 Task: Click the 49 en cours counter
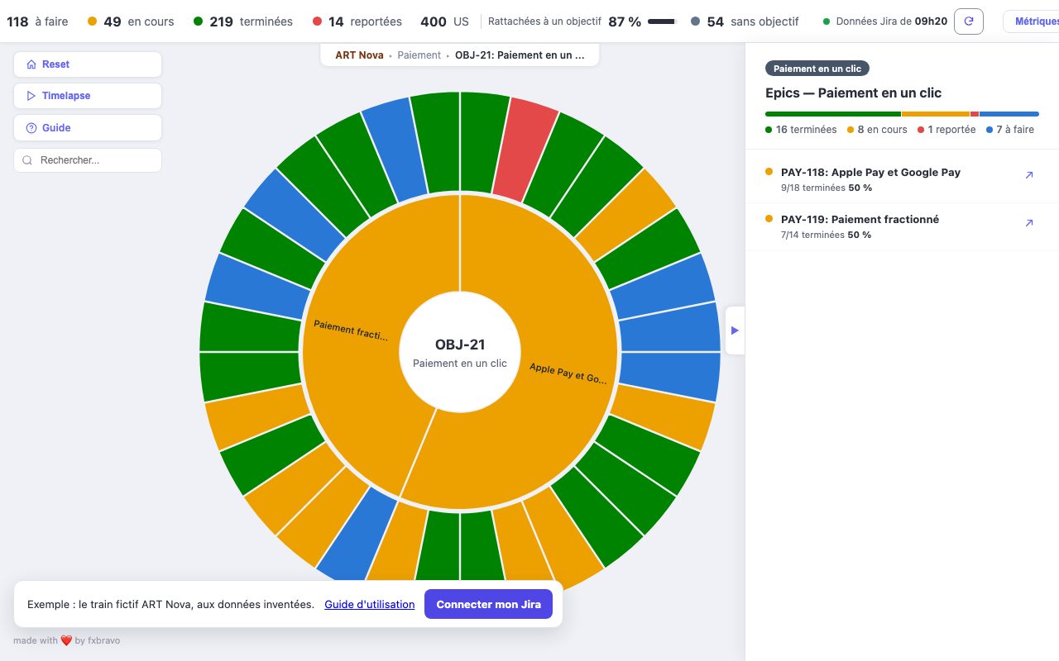pos(131,21)
